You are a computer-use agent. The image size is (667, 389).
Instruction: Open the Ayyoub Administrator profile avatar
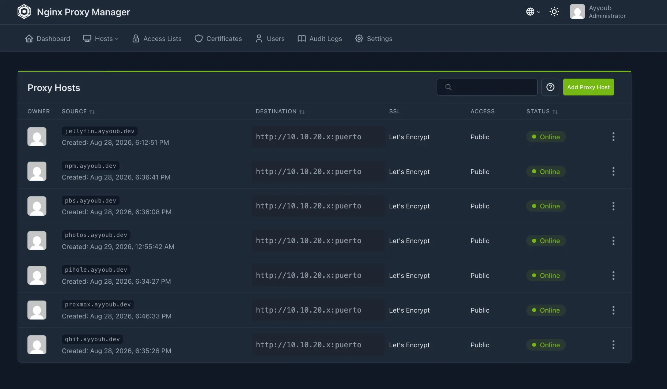pyautogui.click(x=577, y=12)
